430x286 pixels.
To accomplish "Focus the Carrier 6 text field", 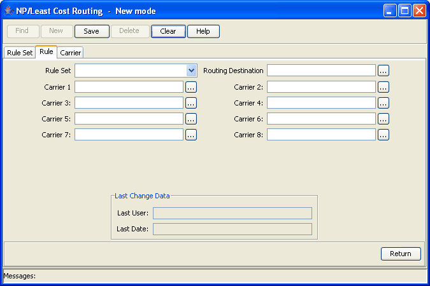I will point(321,119).
